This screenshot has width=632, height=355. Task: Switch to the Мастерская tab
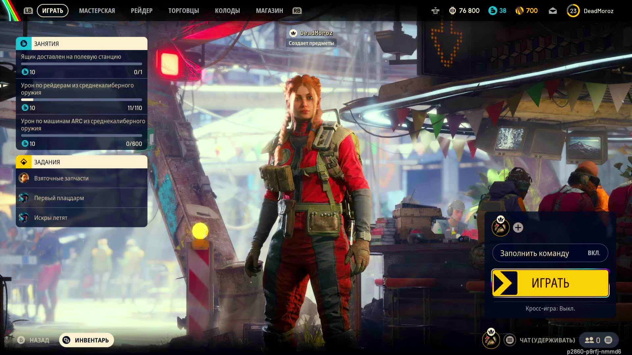click(x=97, y=11)
